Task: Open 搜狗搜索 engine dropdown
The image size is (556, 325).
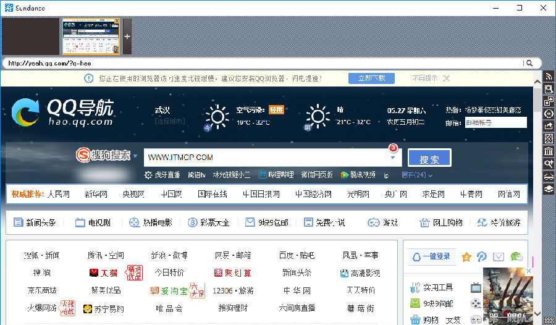Action: [135, 156]
